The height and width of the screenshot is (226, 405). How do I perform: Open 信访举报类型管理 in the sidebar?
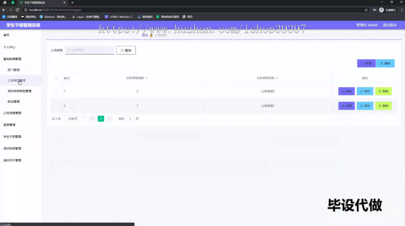tap(19, 91)
